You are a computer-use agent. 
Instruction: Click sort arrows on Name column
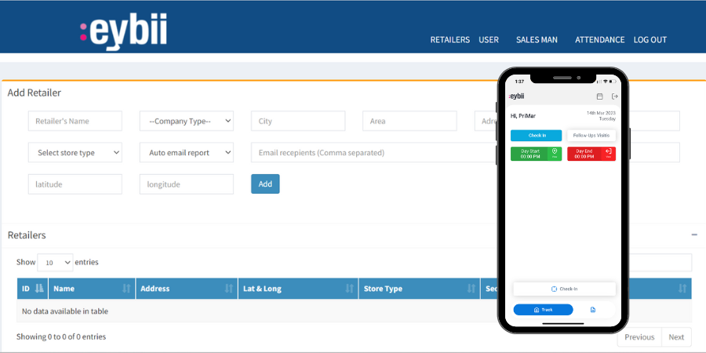tap(126, 289)
